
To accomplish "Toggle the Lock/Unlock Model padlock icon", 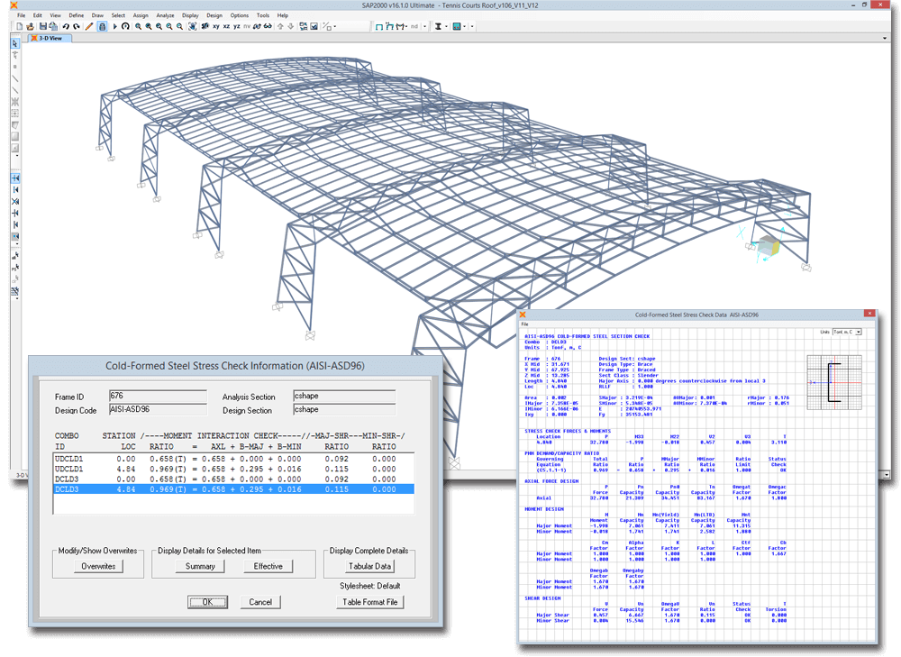I will click(103, 26).
